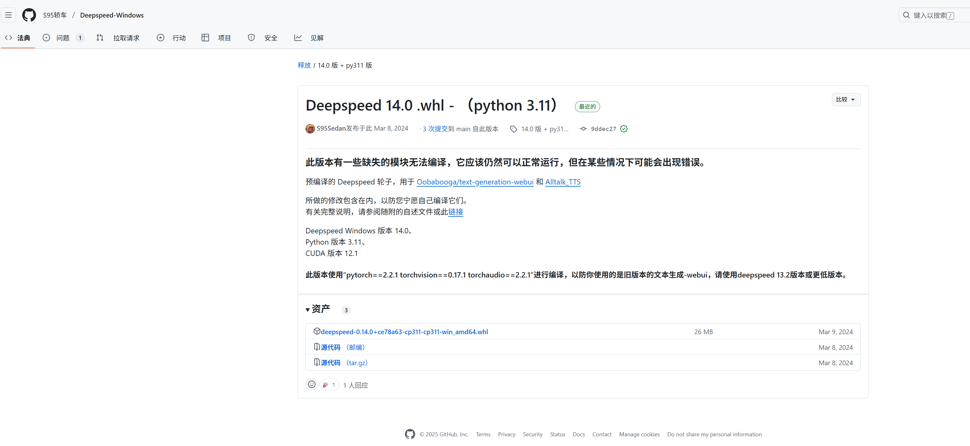Open the 比较 compare dropdown
970x446 pixels.
[845, 100]
